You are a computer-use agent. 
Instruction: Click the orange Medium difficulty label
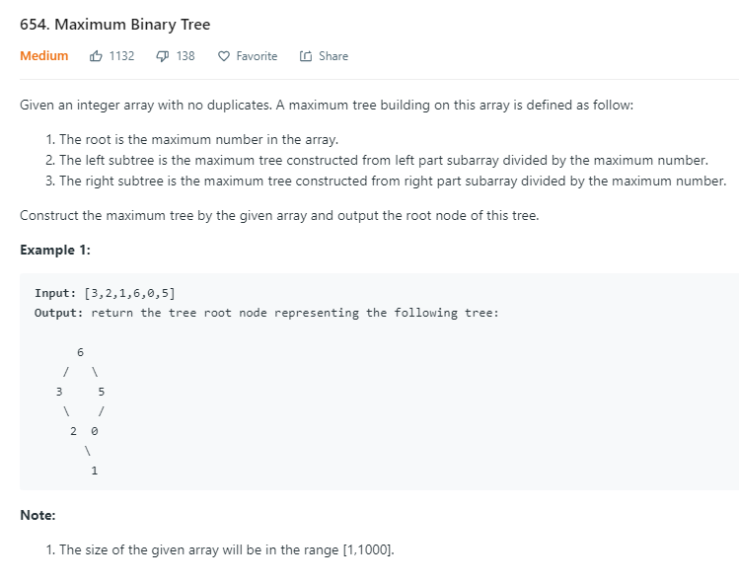pos(43,55)
